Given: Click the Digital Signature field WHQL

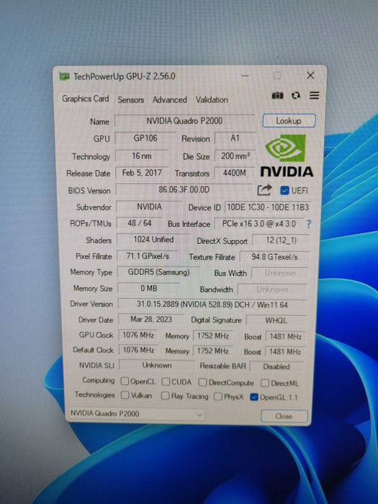Looking at the screenshot, I should (x=276, y=320).
